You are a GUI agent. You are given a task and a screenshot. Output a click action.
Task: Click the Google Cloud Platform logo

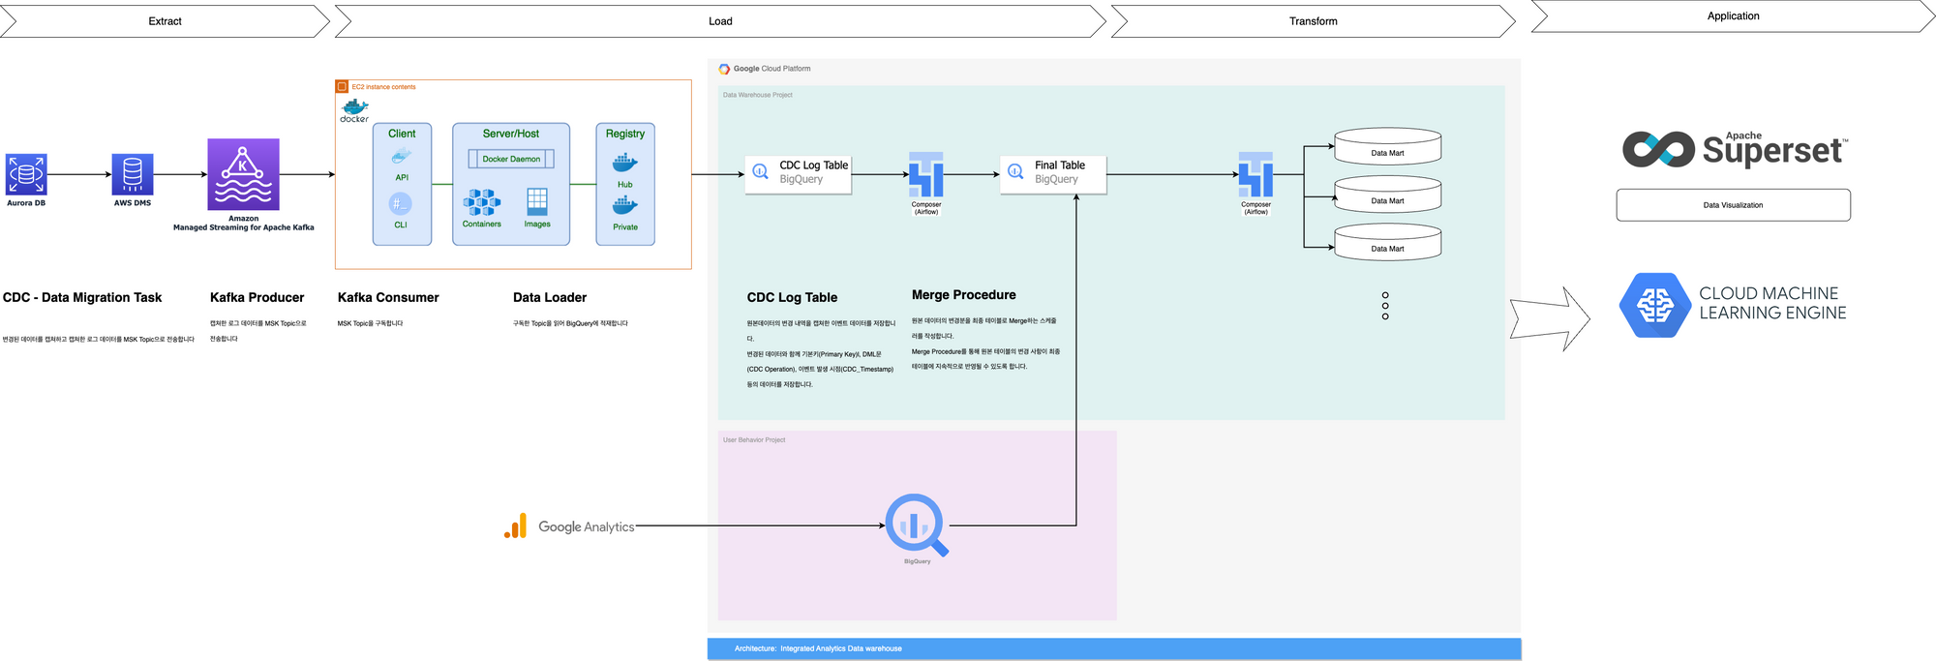(x=724, y=69)
